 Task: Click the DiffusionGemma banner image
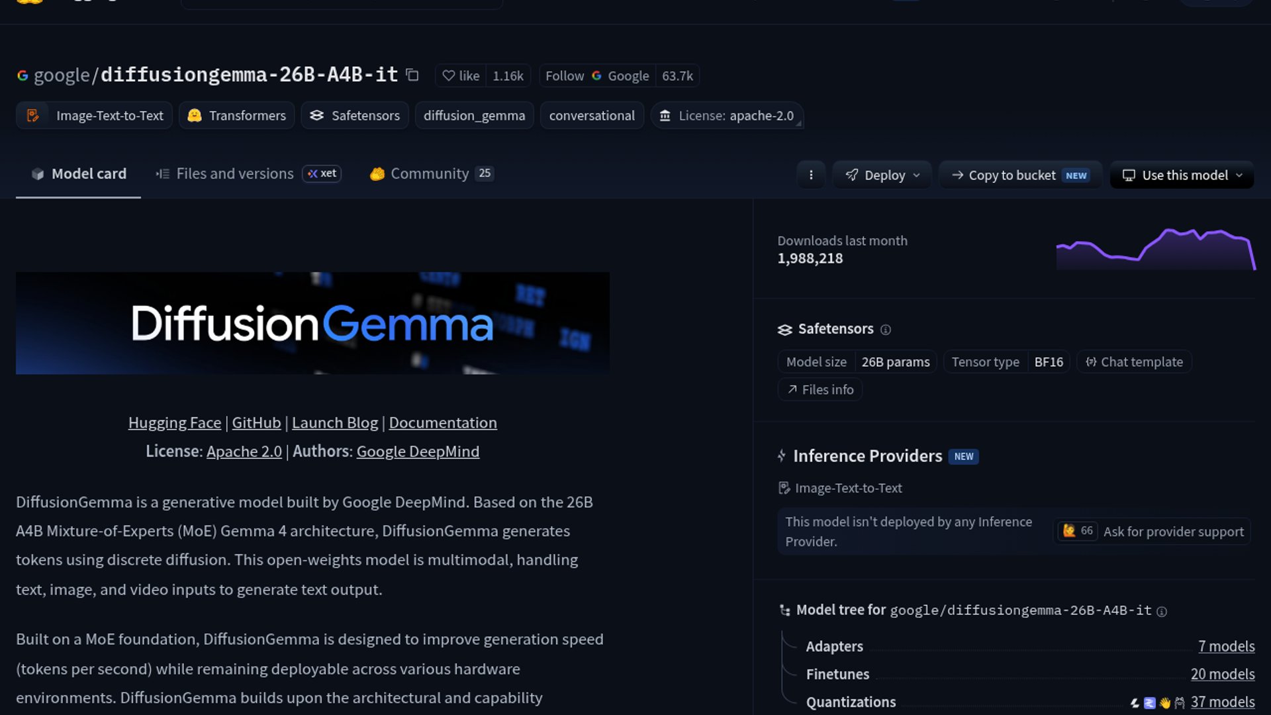coord(312,323)
